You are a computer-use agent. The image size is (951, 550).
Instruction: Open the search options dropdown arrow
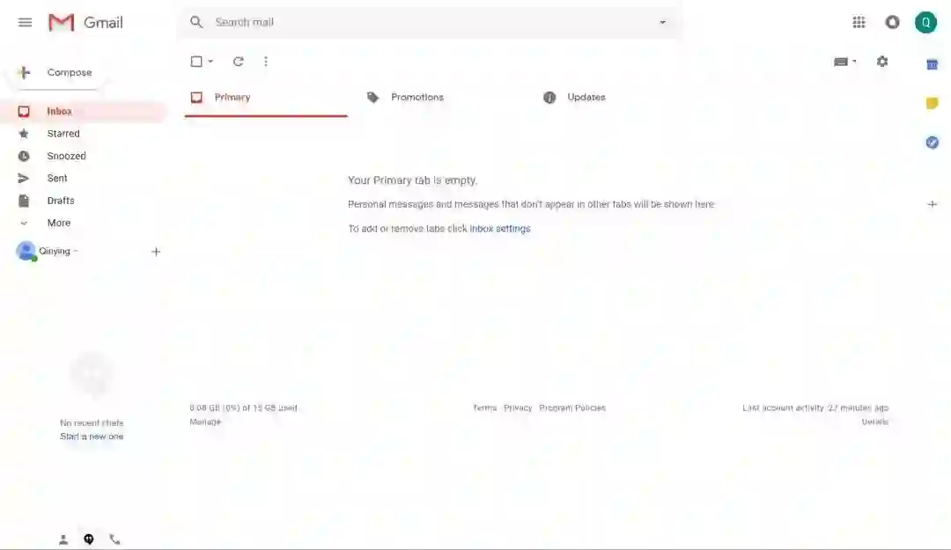point(662,22)
